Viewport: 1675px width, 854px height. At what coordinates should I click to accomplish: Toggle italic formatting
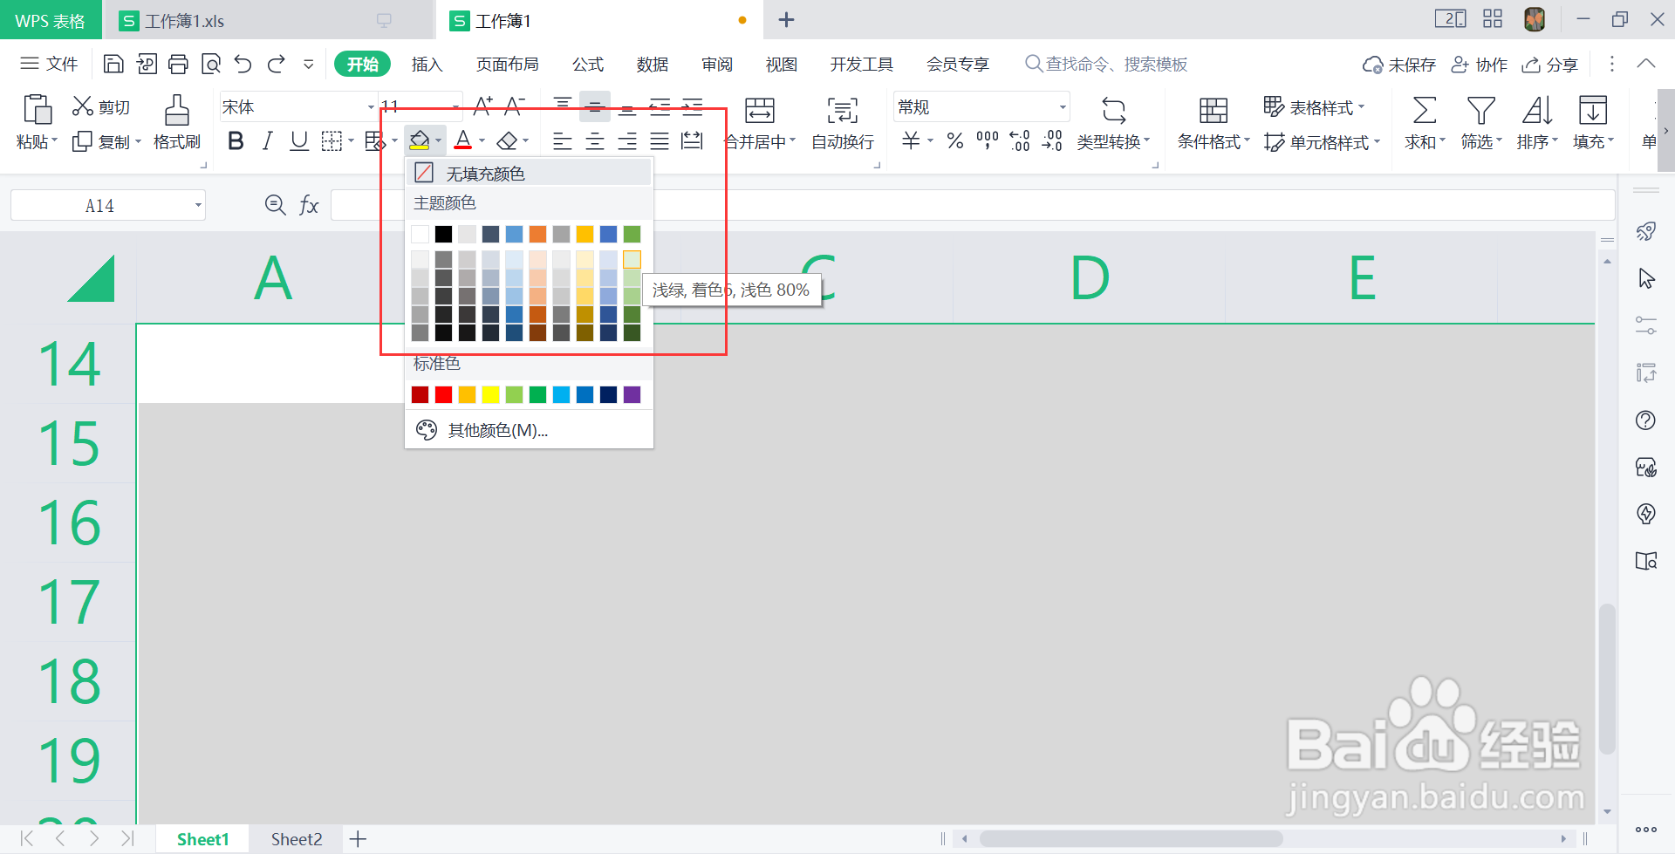[x=268, y=140]
